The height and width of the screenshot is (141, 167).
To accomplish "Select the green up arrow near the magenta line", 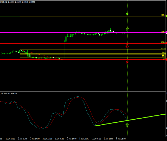I will pos(127,29).
